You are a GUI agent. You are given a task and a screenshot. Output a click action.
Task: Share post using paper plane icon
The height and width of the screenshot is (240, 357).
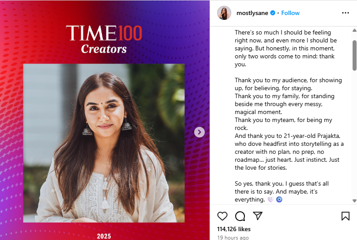point(258,216)
